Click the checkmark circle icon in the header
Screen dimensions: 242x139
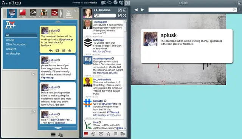pyautogui.click(x=115, y=2)
